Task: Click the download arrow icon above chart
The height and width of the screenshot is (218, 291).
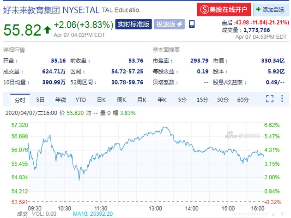Action: (x=282, y=99)
